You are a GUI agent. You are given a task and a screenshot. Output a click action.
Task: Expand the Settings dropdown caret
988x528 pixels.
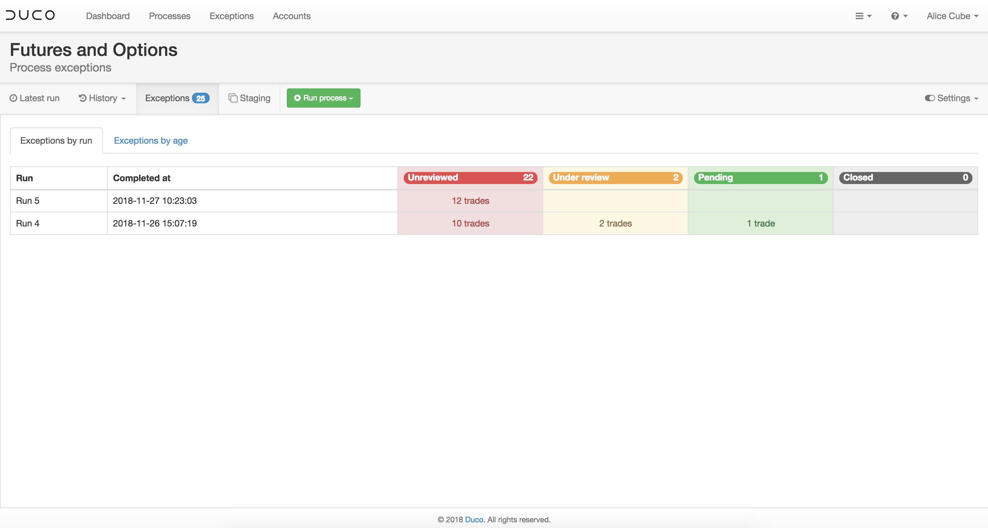(976, 99)
